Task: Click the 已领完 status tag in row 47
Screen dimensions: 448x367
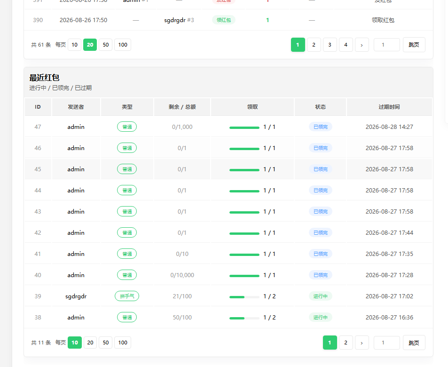Action: point(320,127)
